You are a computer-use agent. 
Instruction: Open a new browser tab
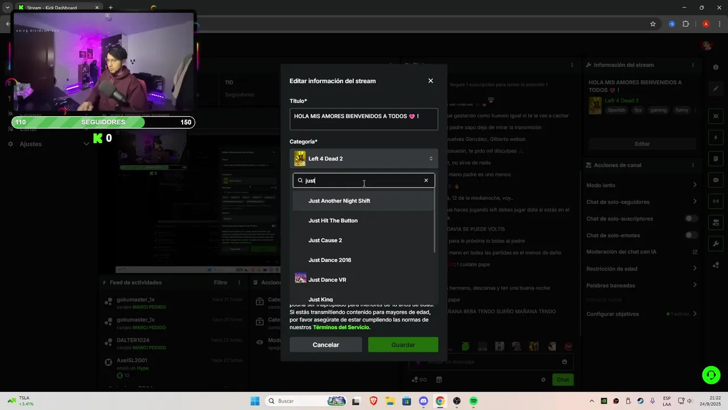coord(110,8)
